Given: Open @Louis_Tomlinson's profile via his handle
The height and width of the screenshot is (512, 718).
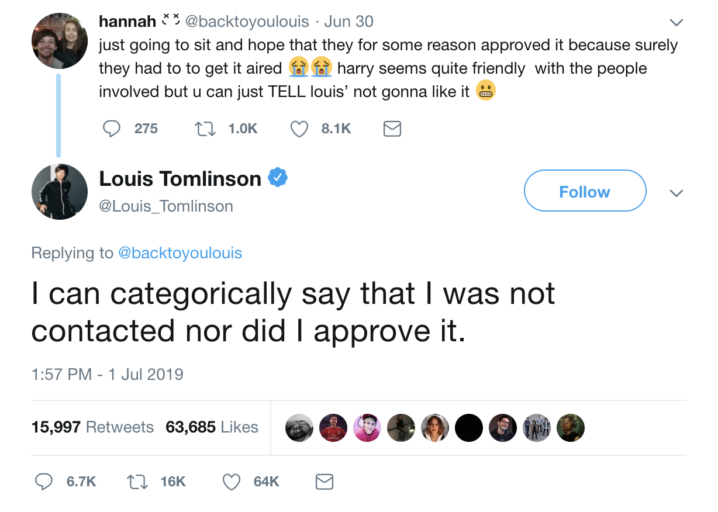Looking at the screenshot, I should (167, 206).
